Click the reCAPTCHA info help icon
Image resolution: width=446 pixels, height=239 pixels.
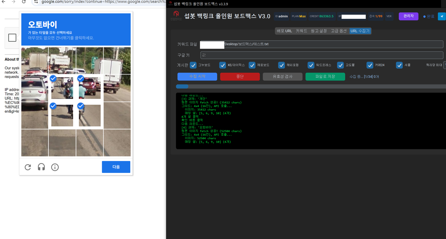tap(55, 167)
